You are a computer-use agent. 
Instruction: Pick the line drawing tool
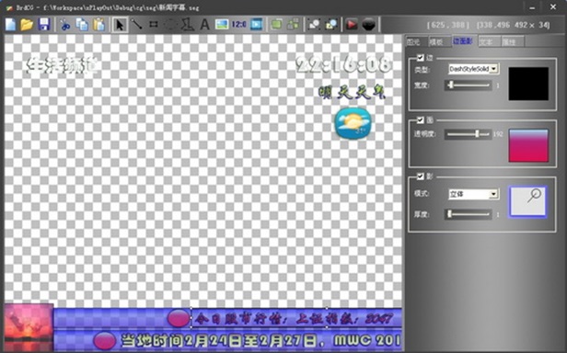coord(136,24)
